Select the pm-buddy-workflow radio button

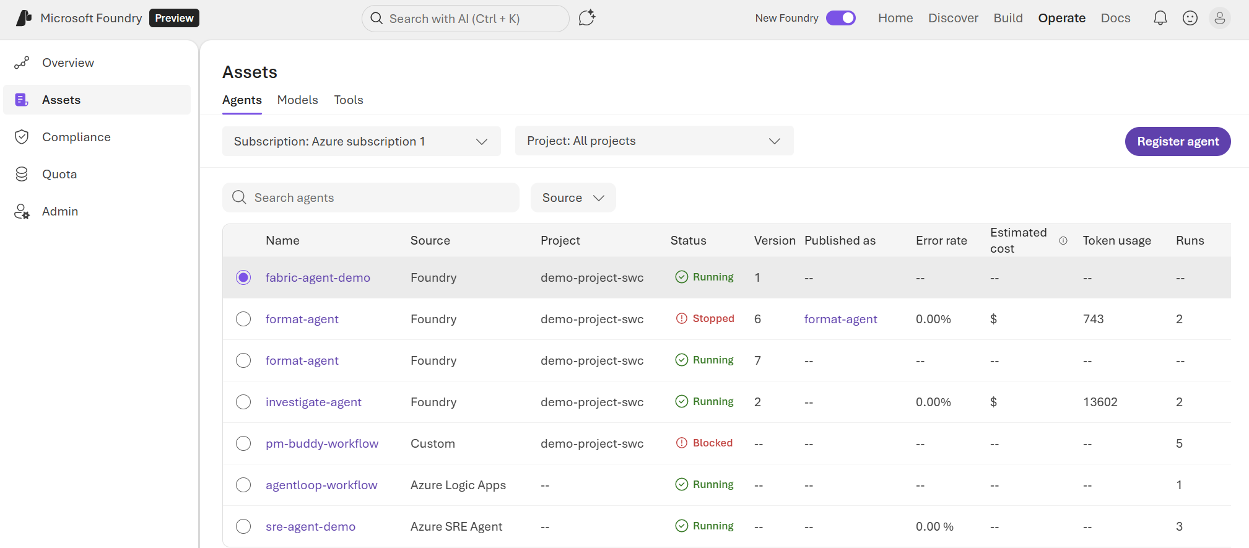(243, 443)
